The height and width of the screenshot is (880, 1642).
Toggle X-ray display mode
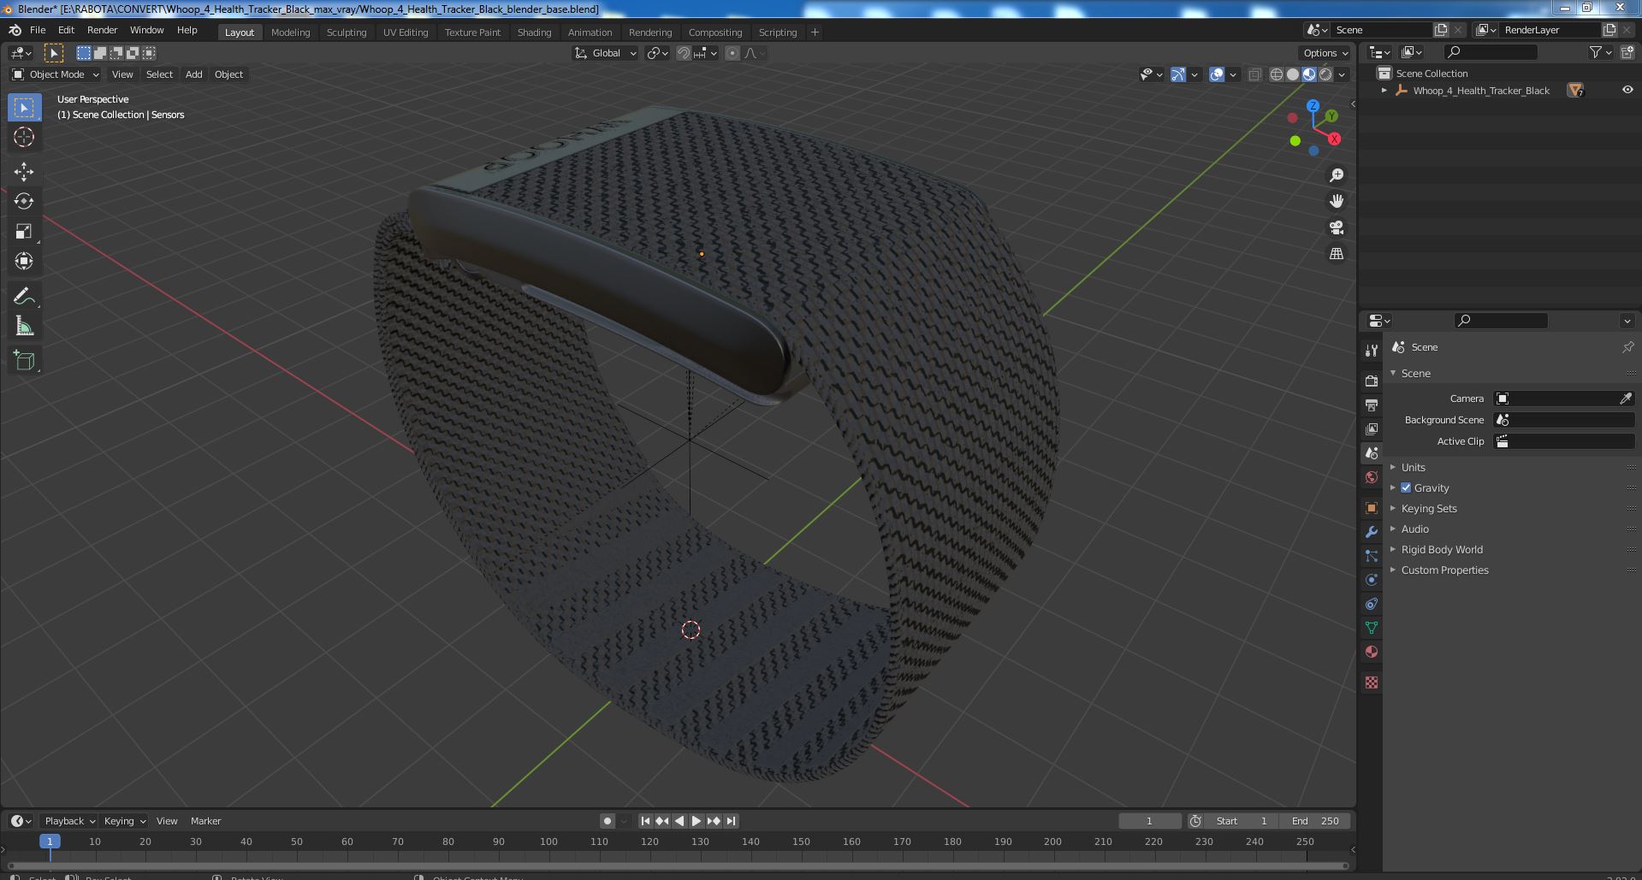pyautogui.click(x=1254, y=74)
